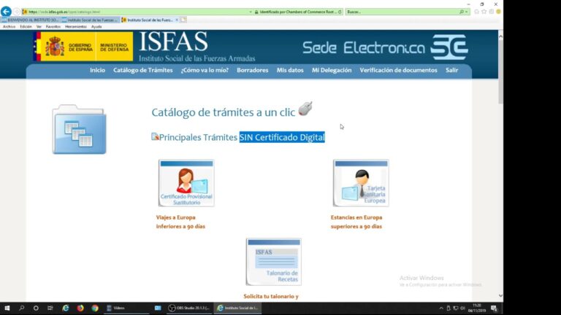Image resolution: width=561 pixels, height=315 pixels.
Task: Launch Chrome from taskbar
Action: (95, 308)
